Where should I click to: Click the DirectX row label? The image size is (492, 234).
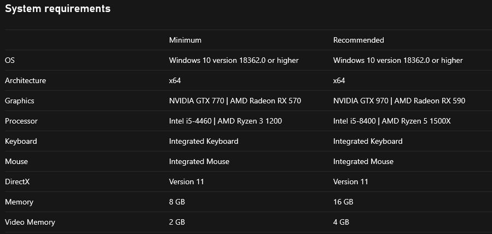(19, 182)
